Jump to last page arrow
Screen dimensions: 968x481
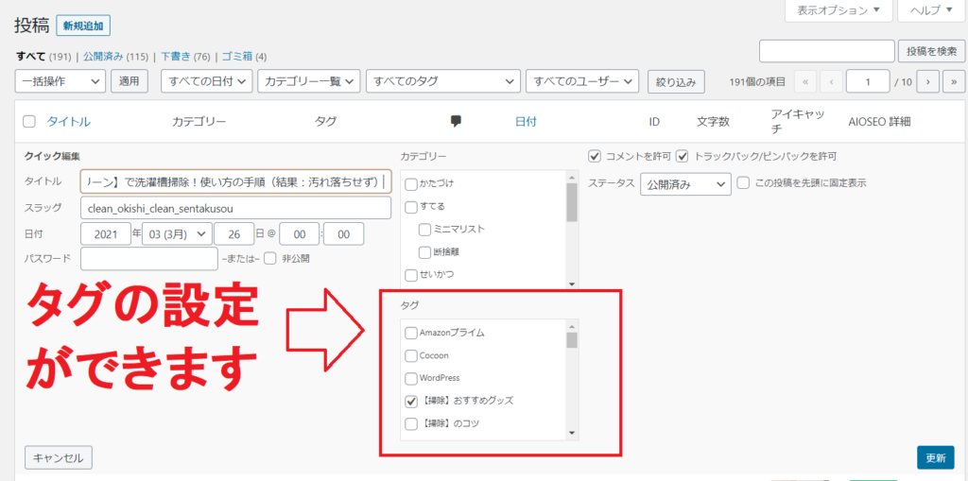(x=953, y=82)
